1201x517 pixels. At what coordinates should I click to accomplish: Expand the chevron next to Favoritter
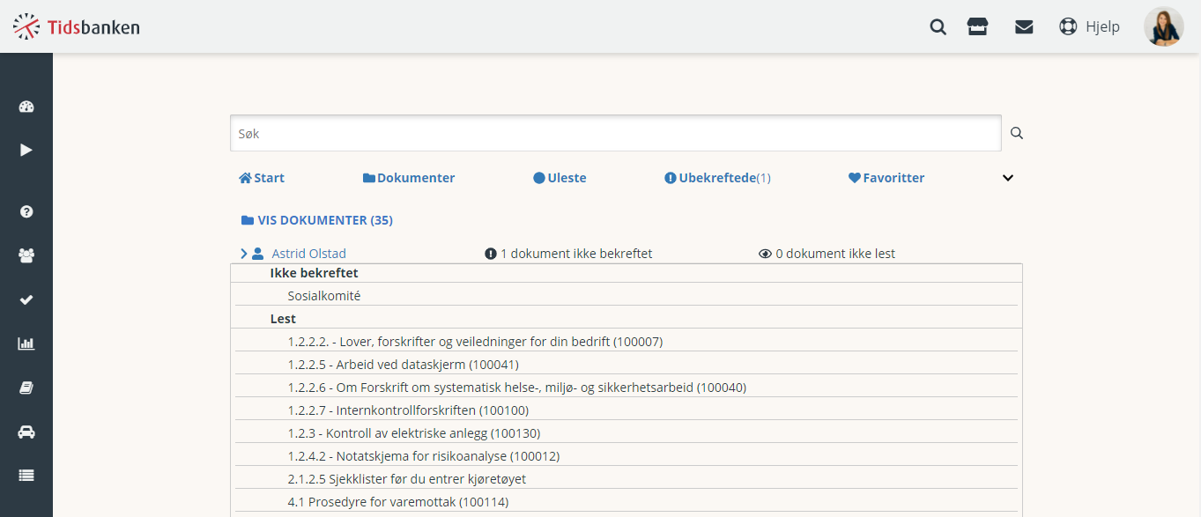[1008, 178]
